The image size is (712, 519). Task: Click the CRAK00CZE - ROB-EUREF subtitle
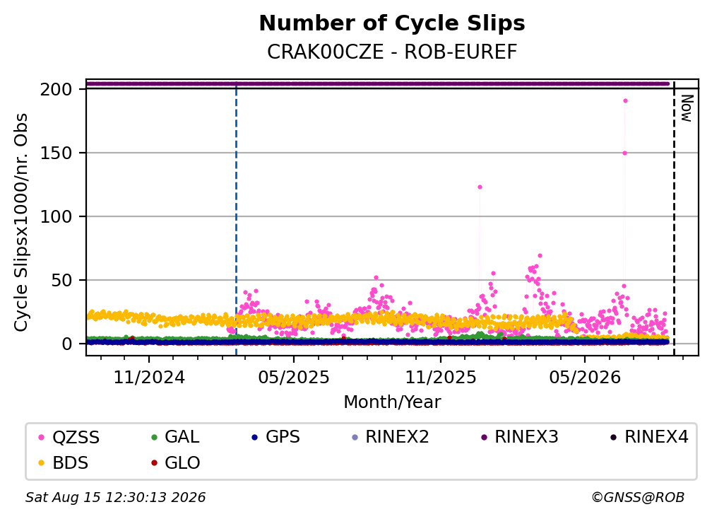pos(392,52)
